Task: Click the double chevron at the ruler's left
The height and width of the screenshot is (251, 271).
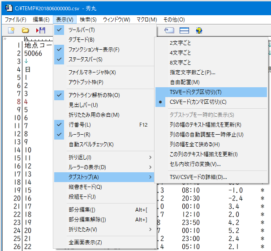Action: coord(4,38)
